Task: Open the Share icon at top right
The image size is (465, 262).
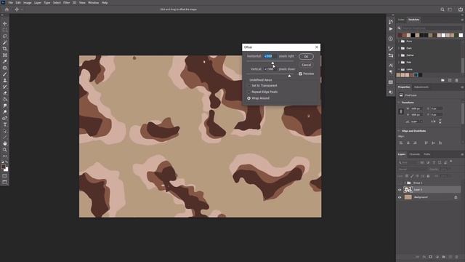Action: pyautogui.click(x=460, y=9)
